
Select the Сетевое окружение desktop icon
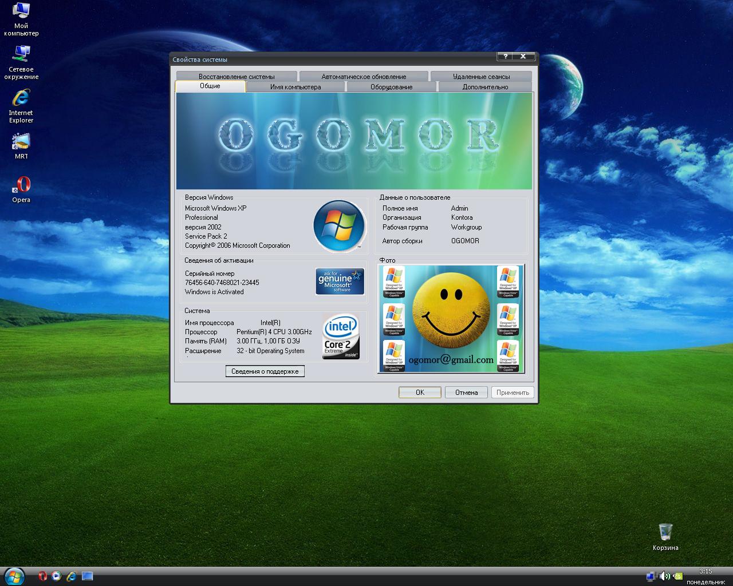[x=21, y=62]
